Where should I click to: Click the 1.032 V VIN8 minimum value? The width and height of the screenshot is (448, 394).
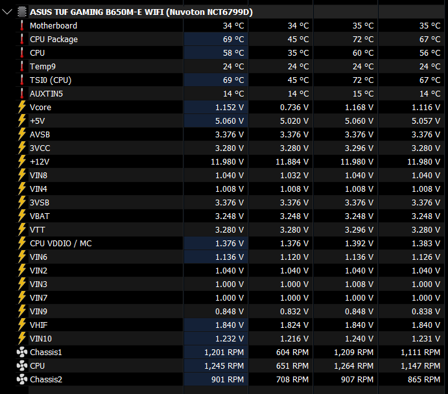tap(294, 176)
